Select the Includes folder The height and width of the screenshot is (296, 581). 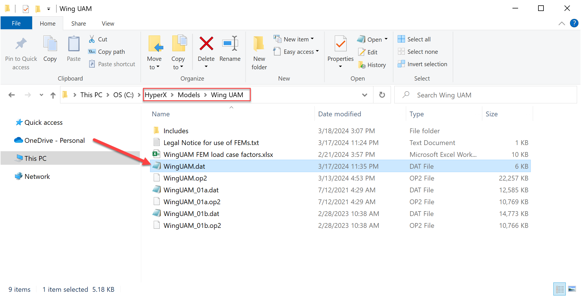point(340,131)
